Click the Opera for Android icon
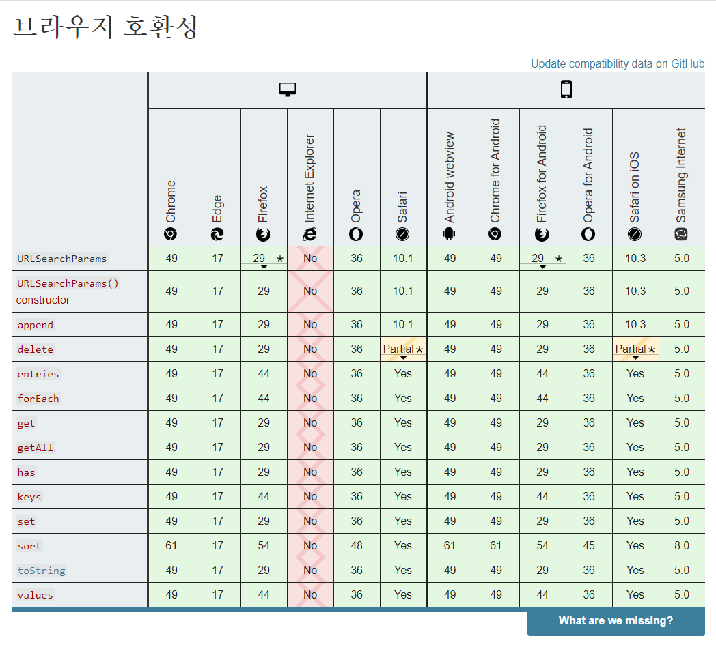716x647 pixels. coord(588,235)
